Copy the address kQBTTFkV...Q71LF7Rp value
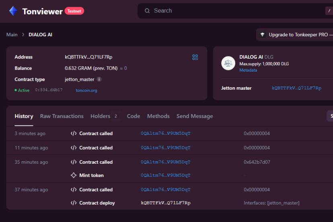This screenshot has height=222, width=333. (x=88, y=57)
